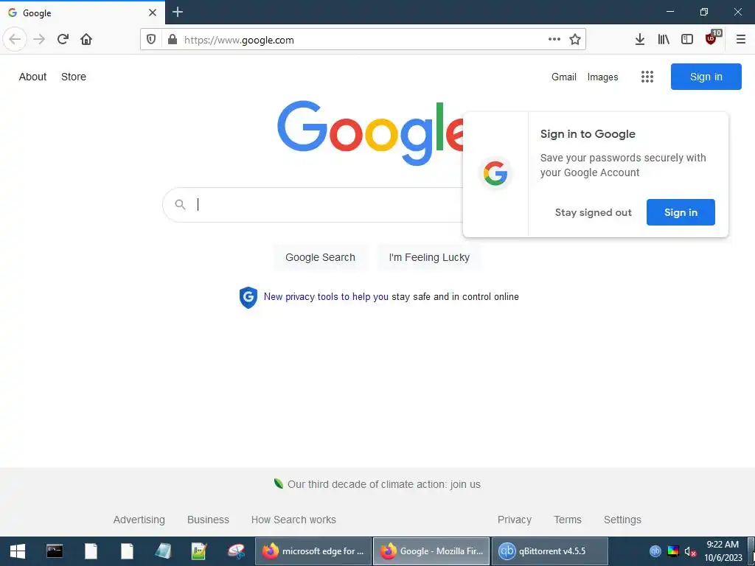Open the Windows Start menu
The image size is (755, 566).
point(18,551)
